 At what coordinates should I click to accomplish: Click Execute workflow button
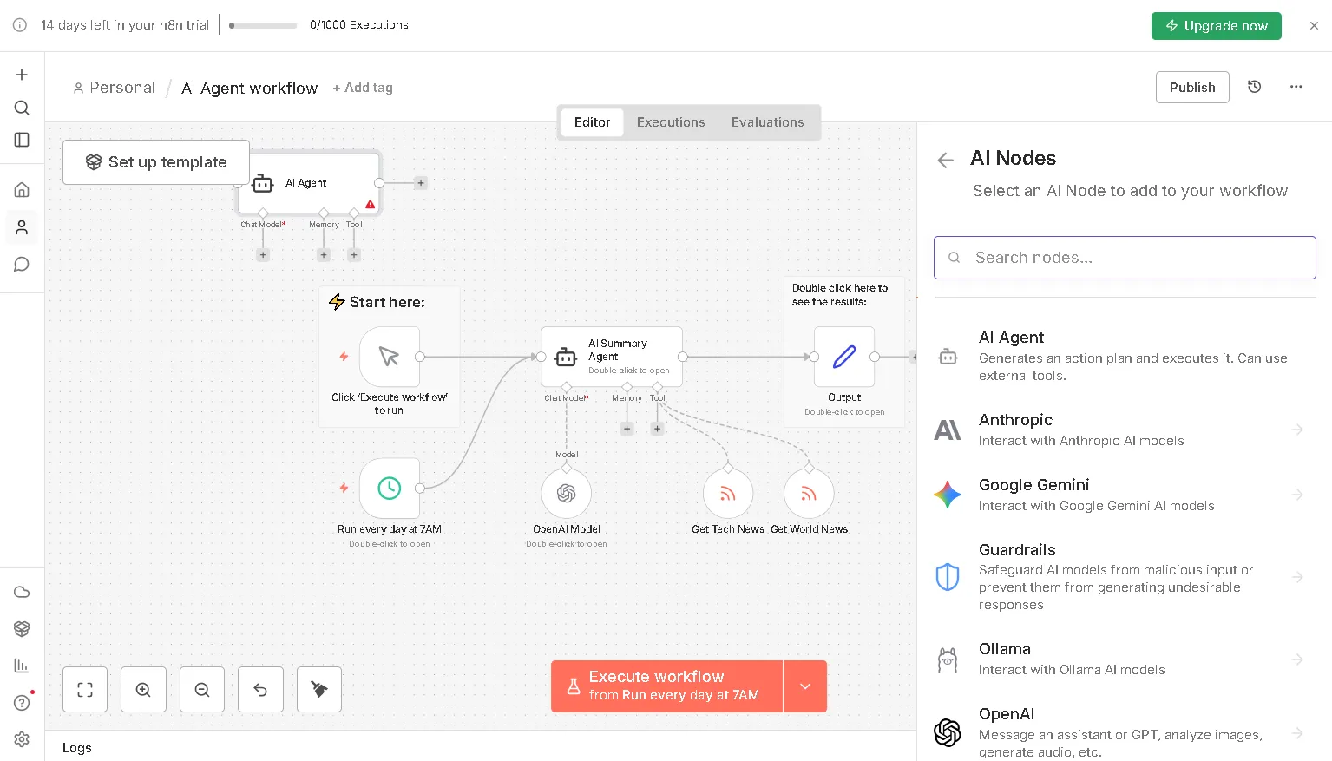pyautogui.click(x=667, y=686)
